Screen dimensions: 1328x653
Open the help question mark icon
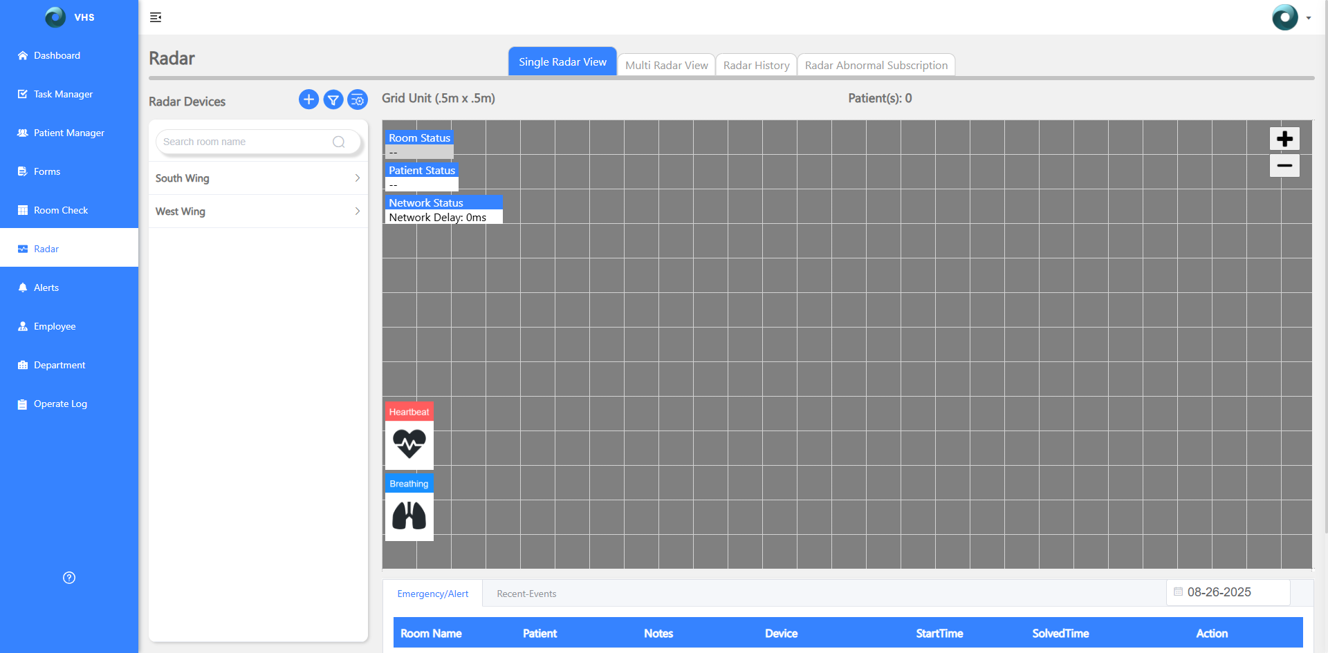69,578
